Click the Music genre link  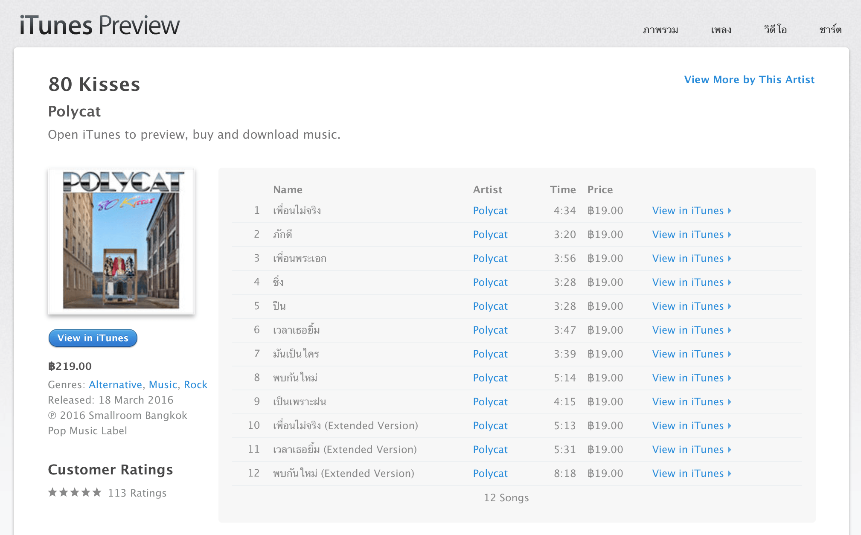click(x=163, y=385)
